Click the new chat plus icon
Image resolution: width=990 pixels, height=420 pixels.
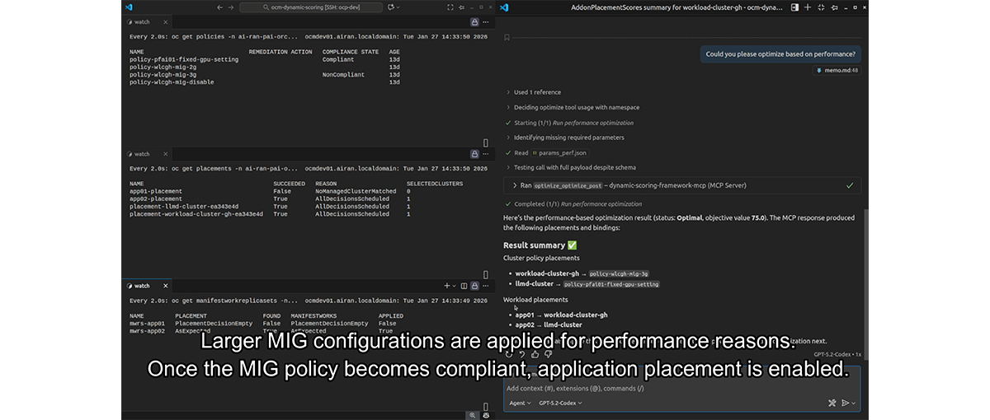click(x=808, y=7)
